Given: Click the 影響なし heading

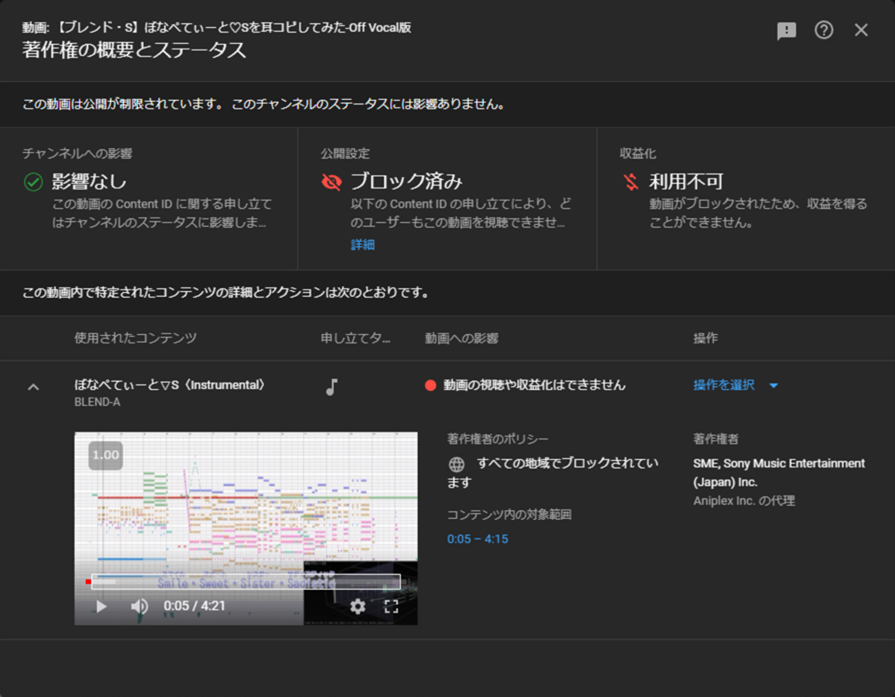Looking at the screenshot, I should click(x=89, y=181).
